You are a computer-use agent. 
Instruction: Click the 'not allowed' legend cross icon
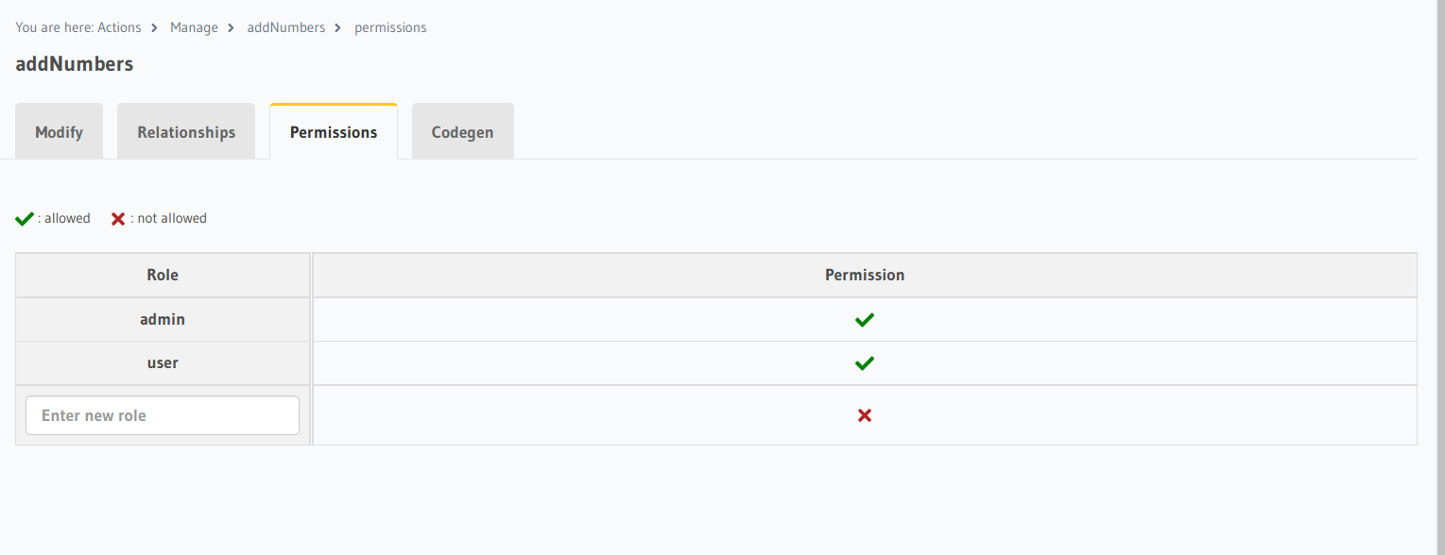point(117,218)
